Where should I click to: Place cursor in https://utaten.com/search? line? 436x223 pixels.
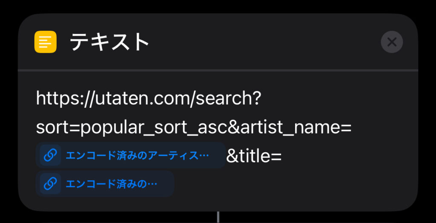tap(149, 98)
